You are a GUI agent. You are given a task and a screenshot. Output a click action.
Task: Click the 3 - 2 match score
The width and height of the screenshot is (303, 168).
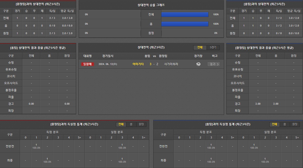coord(154,64)
